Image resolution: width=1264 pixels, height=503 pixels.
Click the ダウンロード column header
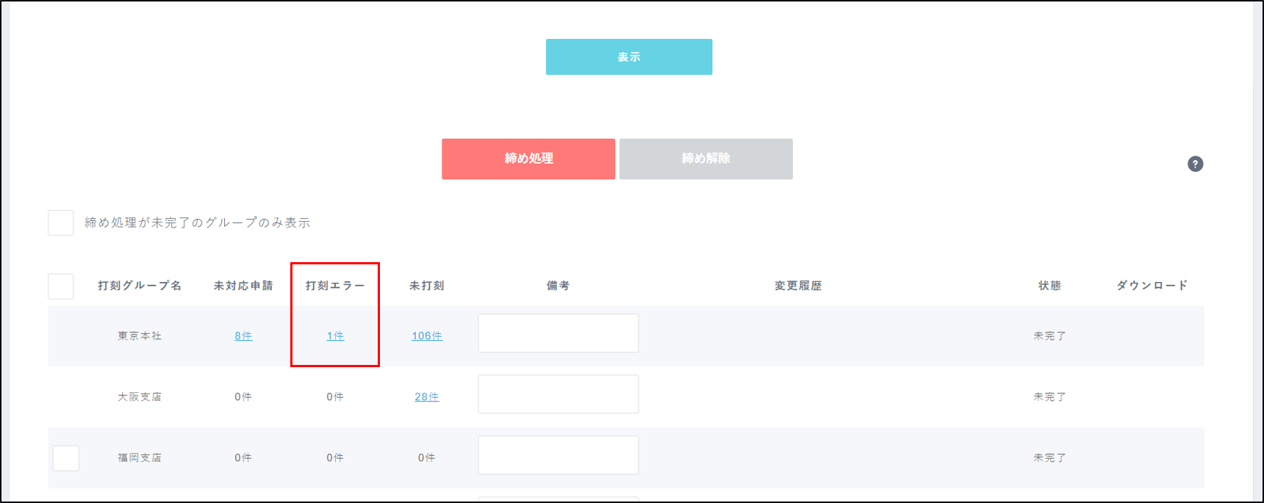(1152, 286)
